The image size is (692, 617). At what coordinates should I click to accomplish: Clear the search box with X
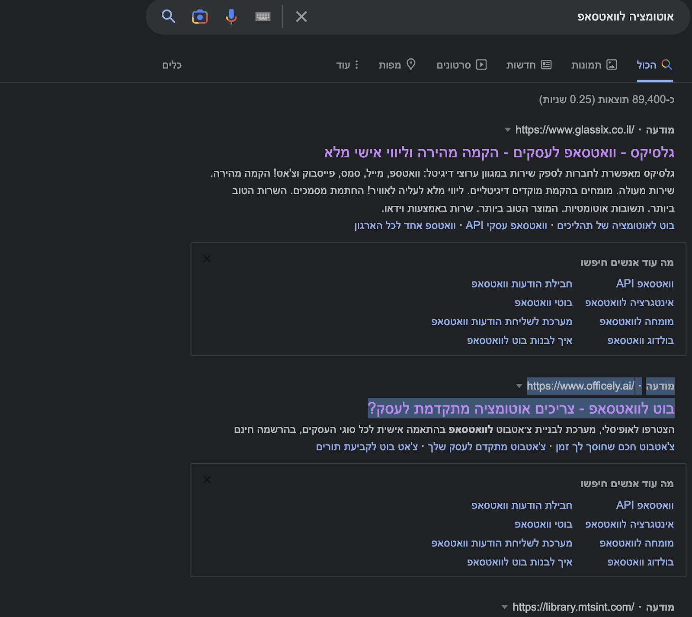click(x=301, y=16)
